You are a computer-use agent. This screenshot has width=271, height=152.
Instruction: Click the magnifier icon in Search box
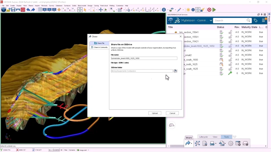click(x=248, y=20)
